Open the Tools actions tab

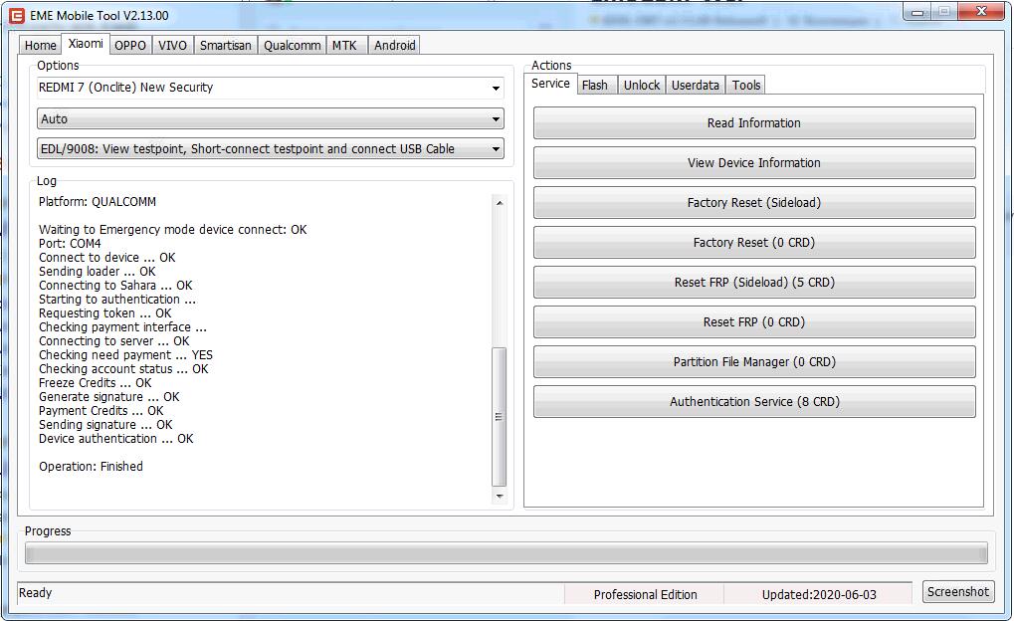tap(745, 85)
